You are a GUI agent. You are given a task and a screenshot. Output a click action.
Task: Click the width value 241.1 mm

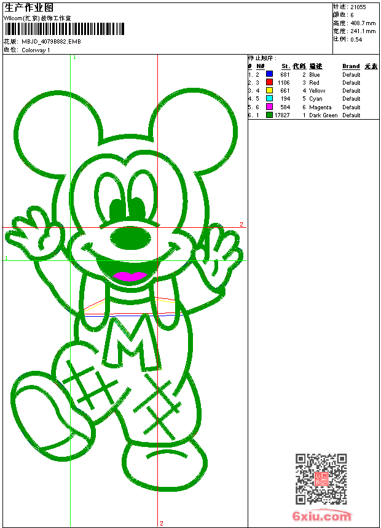363,31
